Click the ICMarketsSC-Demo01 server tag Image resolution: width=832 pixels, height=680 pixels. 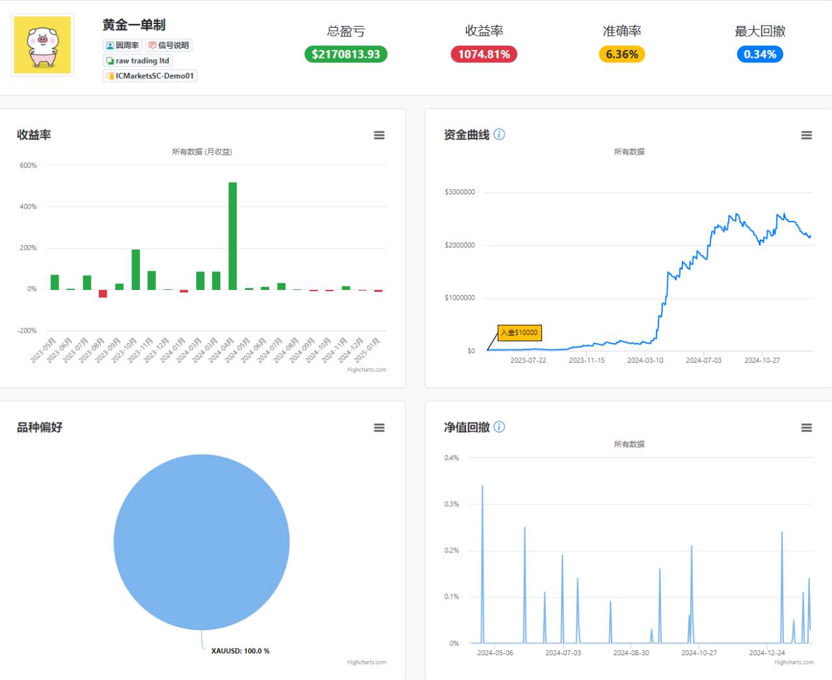click(149, 76)
